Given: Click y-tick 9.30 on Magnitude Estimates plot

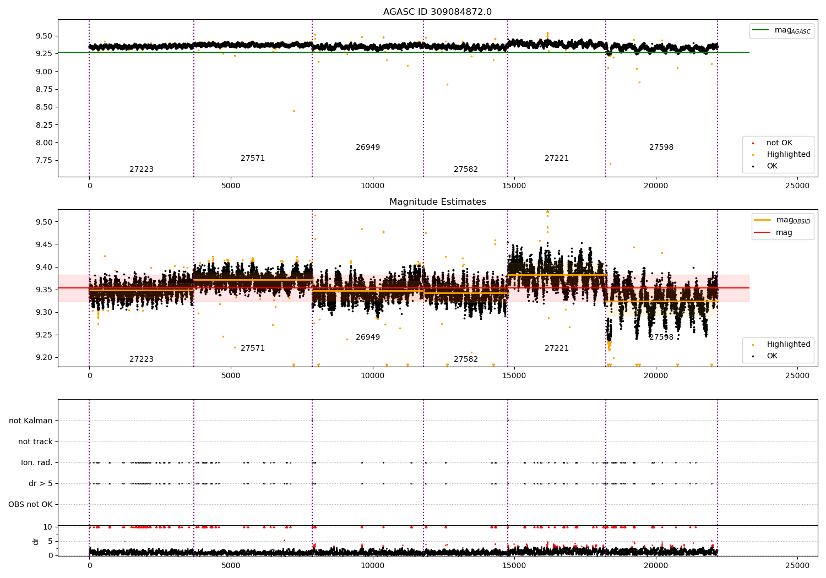Looking at the screenshot, I should (44, 313).
